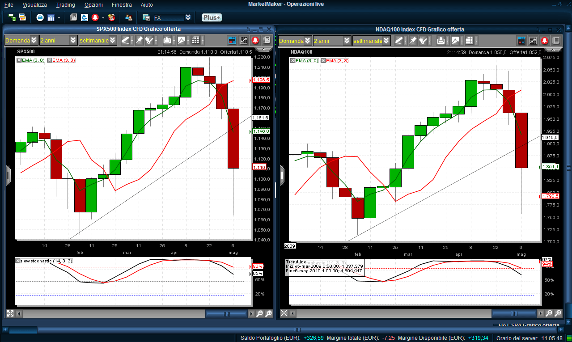
Task: Click the price alert bell in NDAQ100 window
Action: 544,41
